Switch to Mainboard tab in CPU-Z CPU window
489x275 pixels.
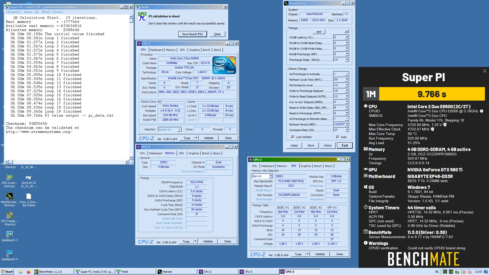(x=156, y=50)
